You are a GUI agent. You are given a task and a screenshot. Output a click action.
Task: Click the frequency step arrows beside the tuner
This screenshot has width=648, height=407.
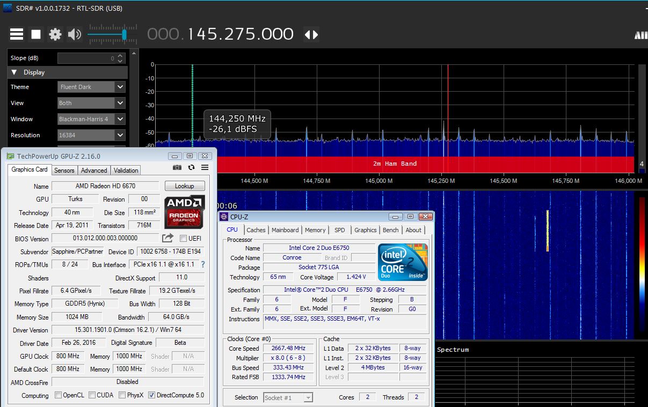pyautogui.click(x=311, y=34)
